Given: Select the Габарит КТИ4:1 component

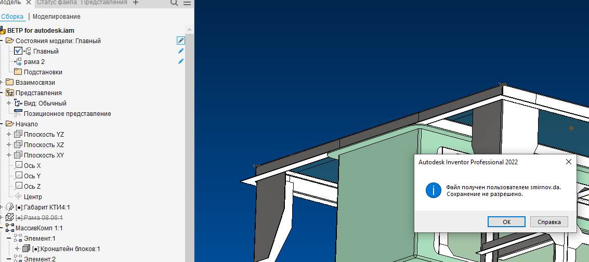Looking at the screenshot, I should coord(43,207).
